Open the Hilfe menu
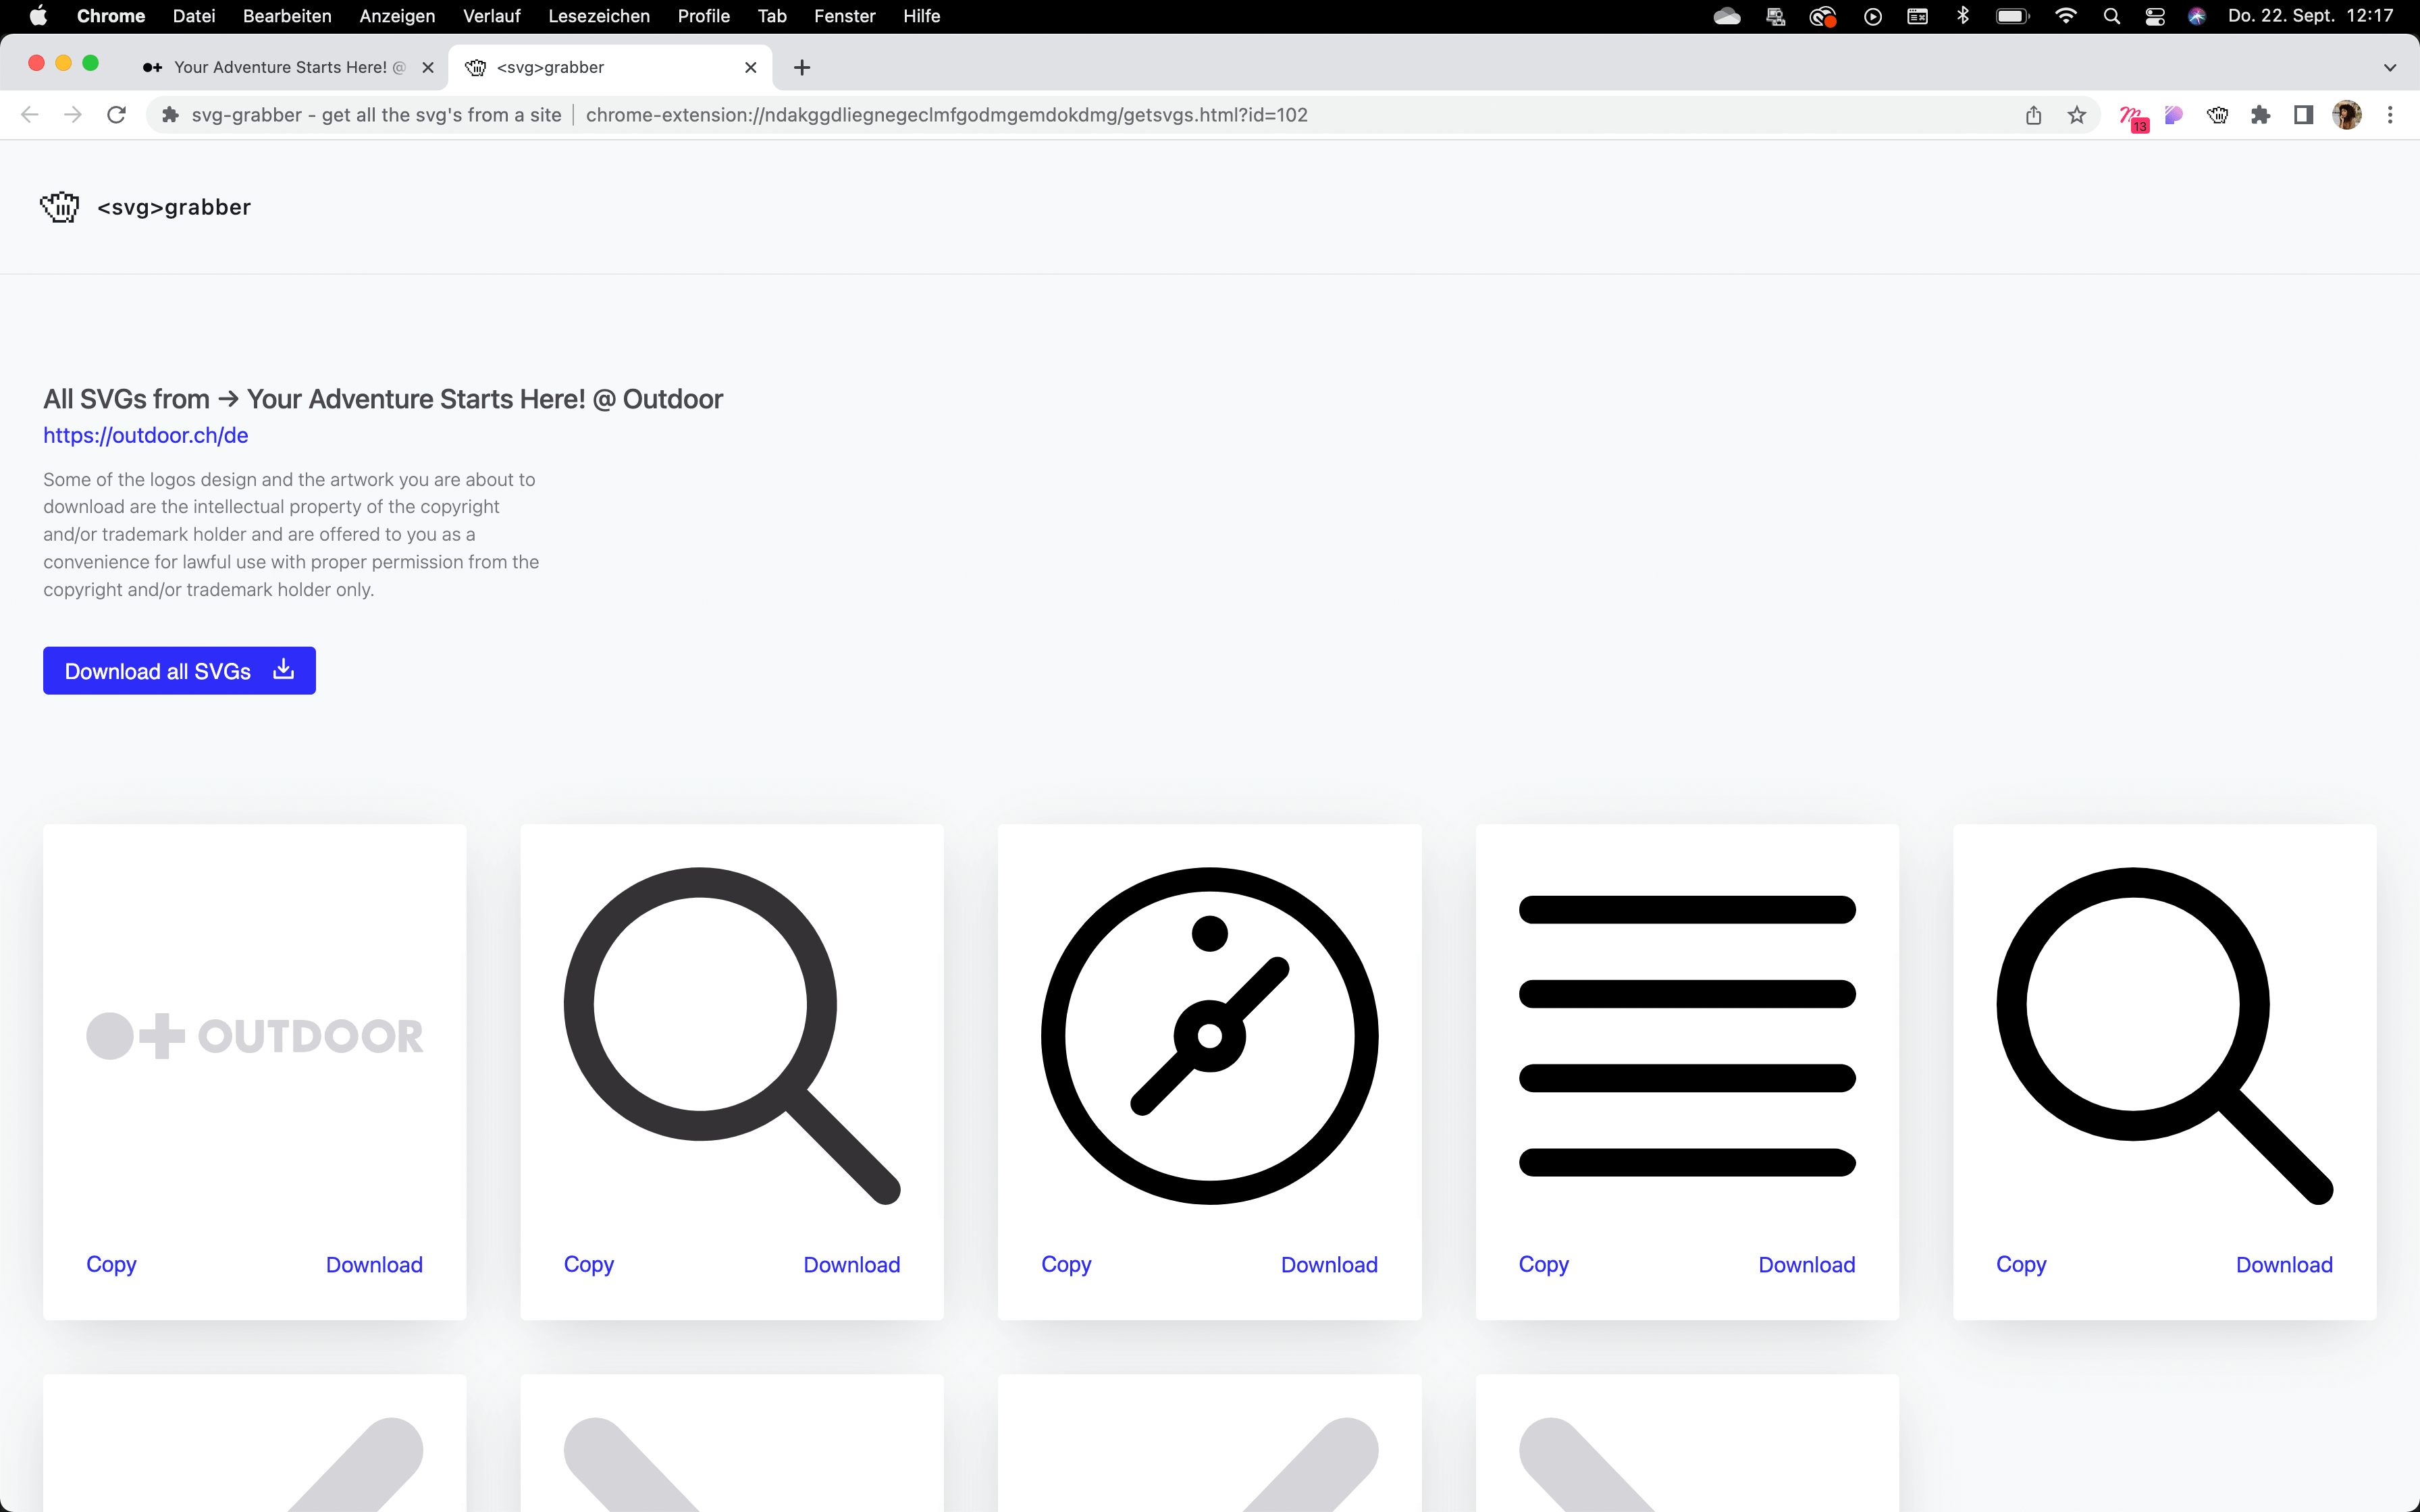The height and width of the screenshot is (1512, 2420). tap(921, 16)
